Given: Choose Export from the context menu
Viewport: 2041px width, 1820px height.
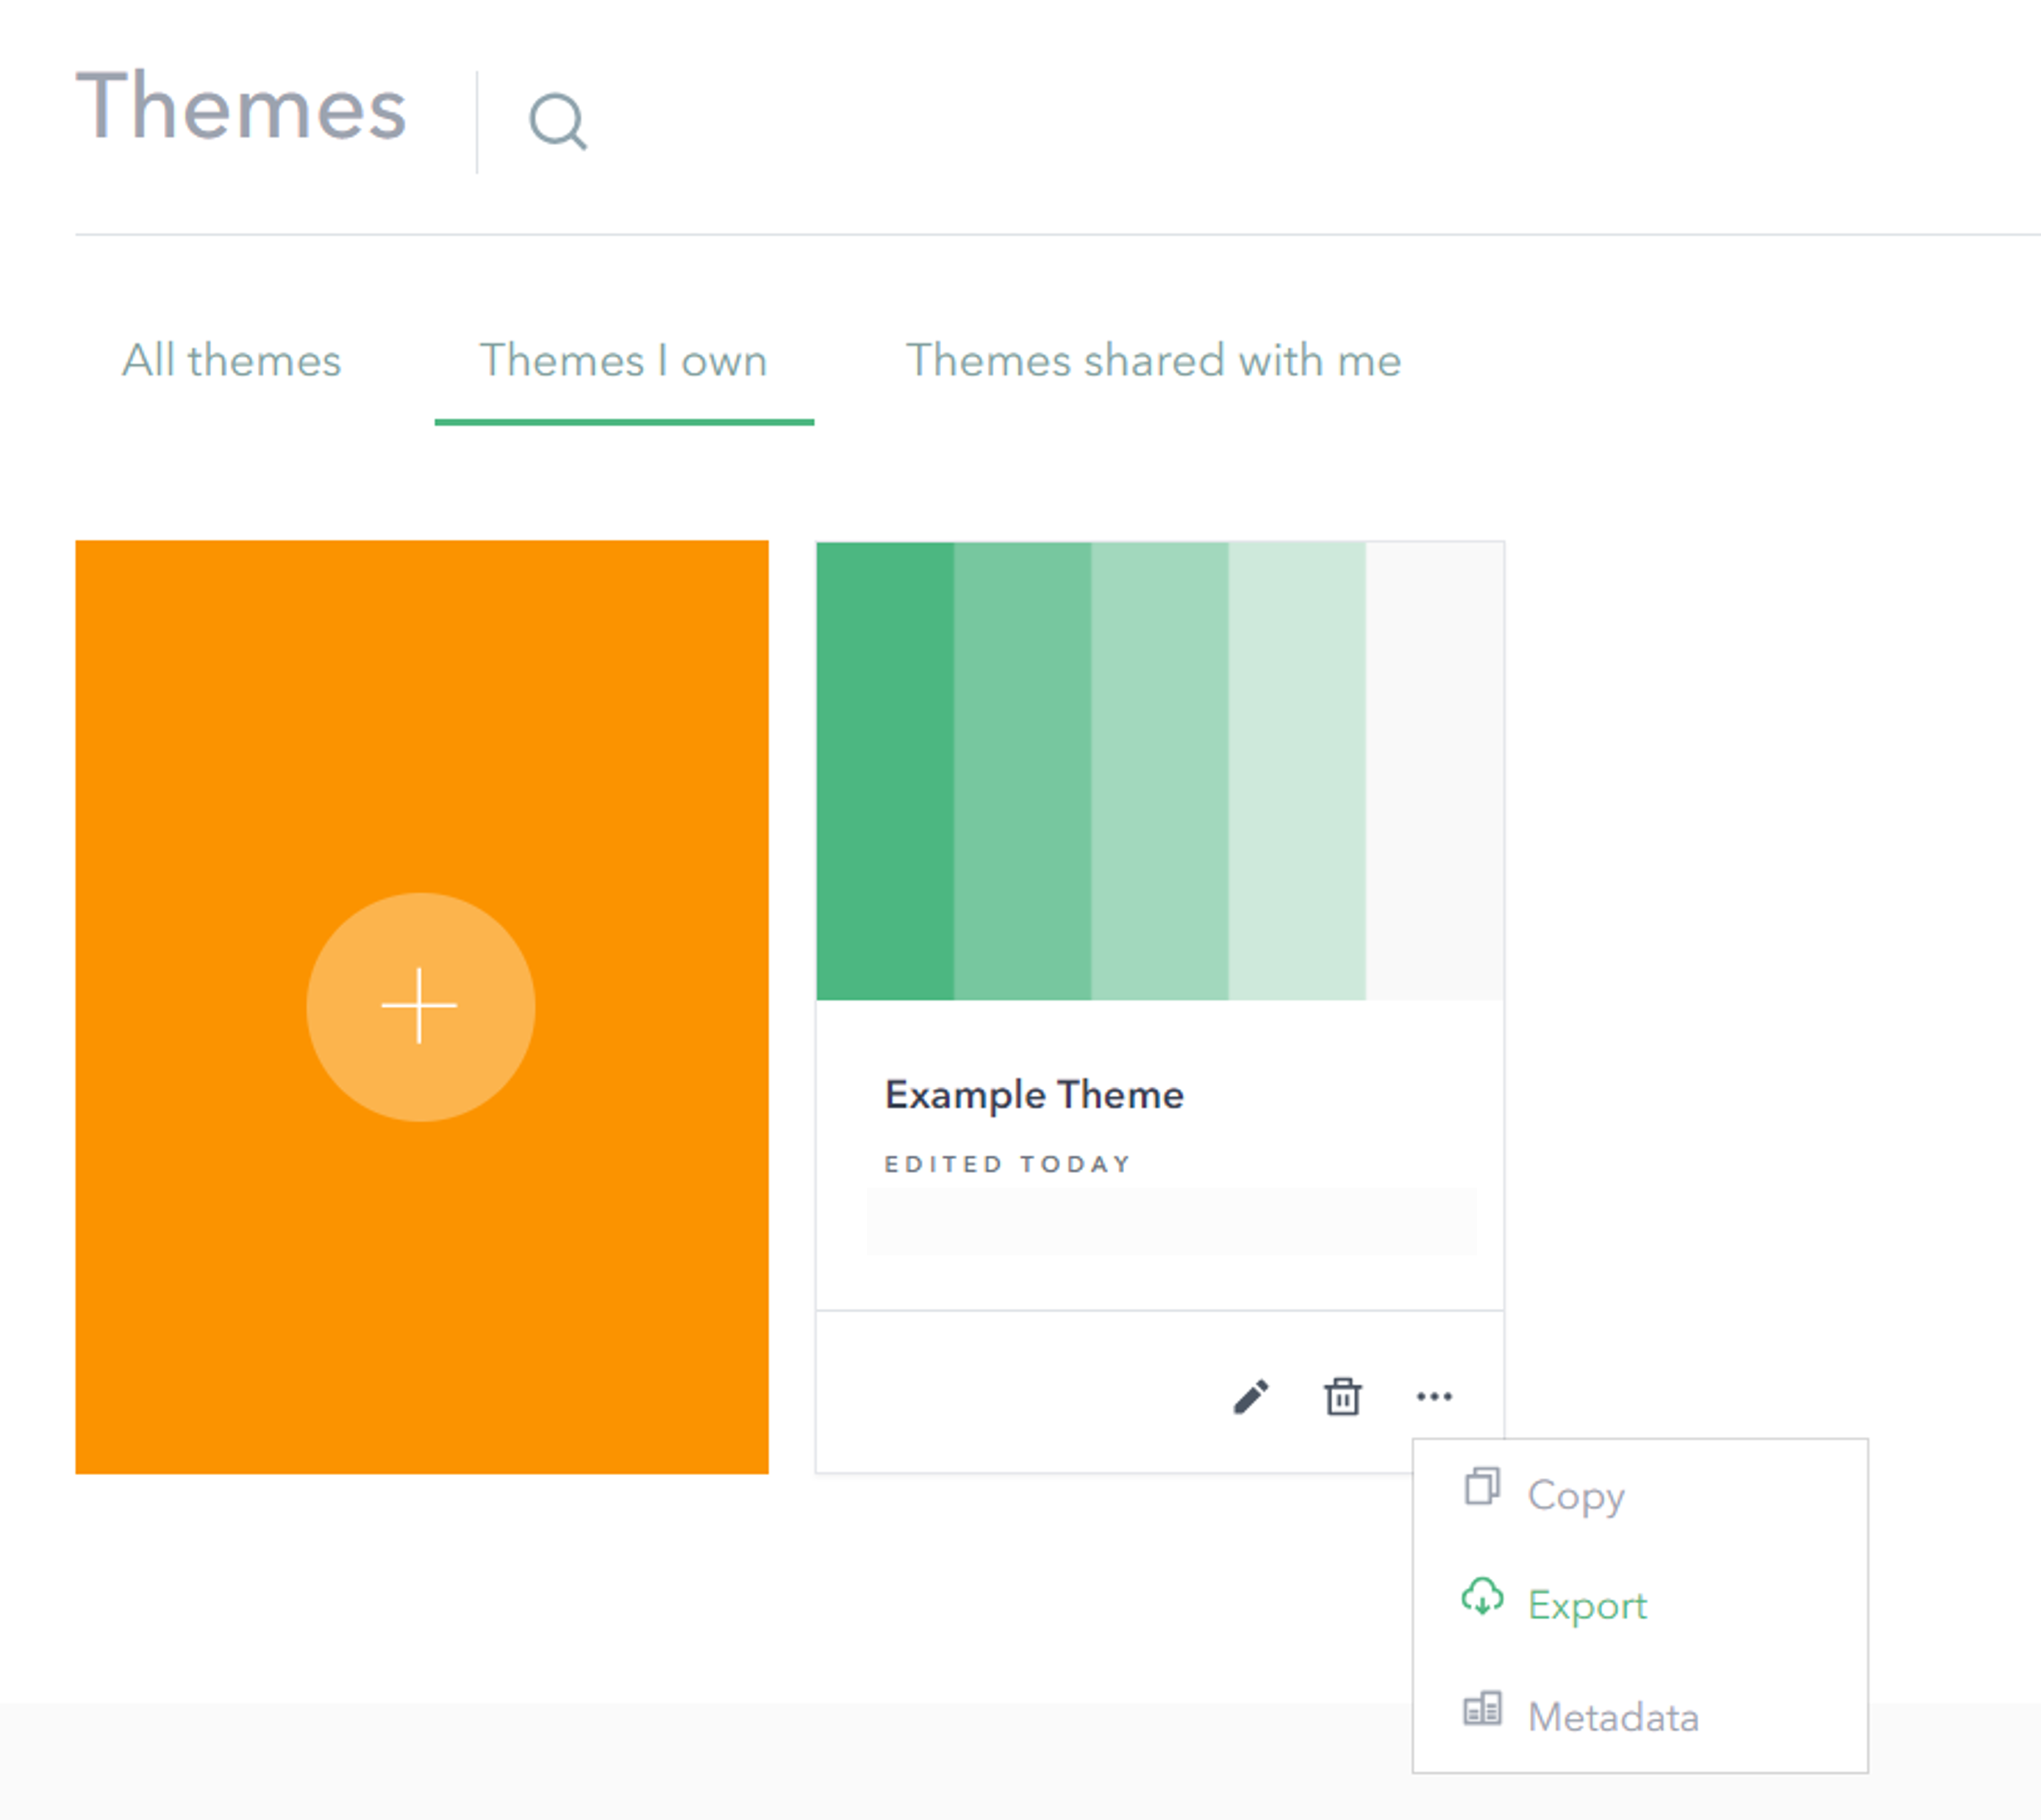Looking at the screenshot, I should [x=1587, y=1606].
